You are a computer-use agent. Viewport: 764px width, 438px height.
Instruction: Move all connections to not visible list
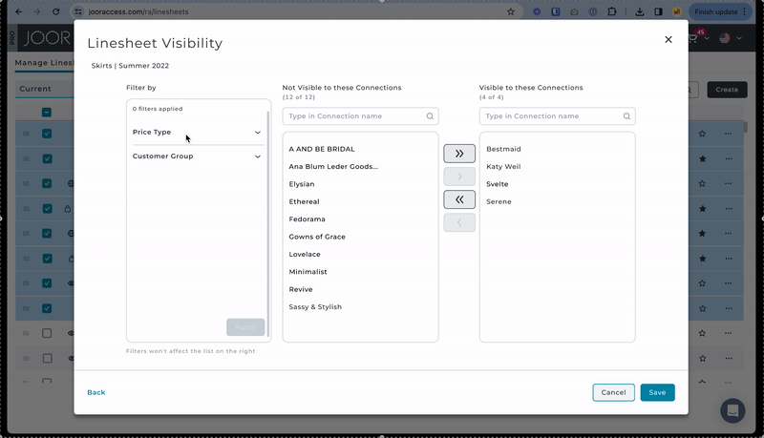[x=459, y=199]
